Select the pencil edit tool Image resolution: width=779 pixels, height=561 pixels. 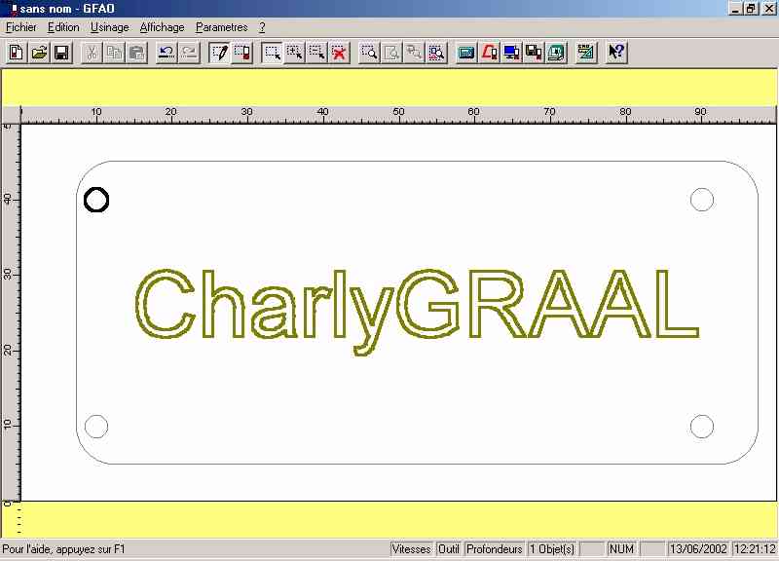pyautogui.click(x=219, y=53)
